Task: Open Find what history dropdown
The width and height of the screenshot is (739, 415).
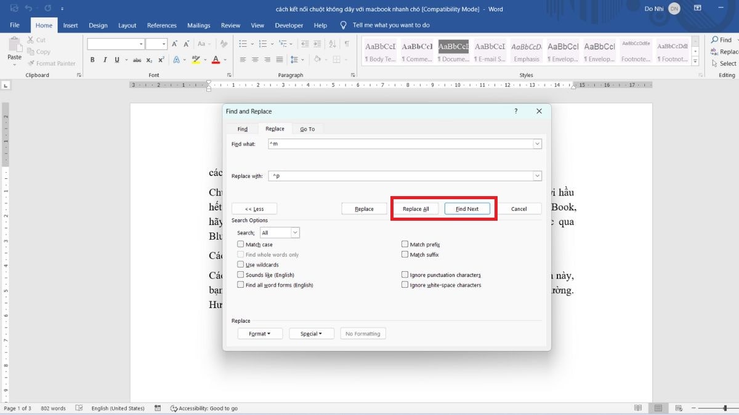Action: click(x=537, y=144)
